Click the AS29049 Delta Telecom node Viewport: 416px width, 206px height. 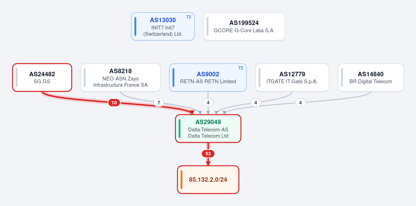pyautogui.click(x=208, y=129)
